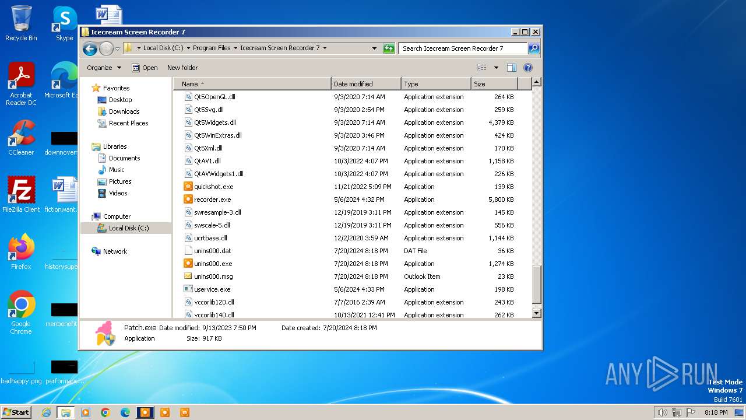Expand the Icecream Screen Recorder 7 breadcrumb arrow
746x420 pixels.
coord(325,48)
